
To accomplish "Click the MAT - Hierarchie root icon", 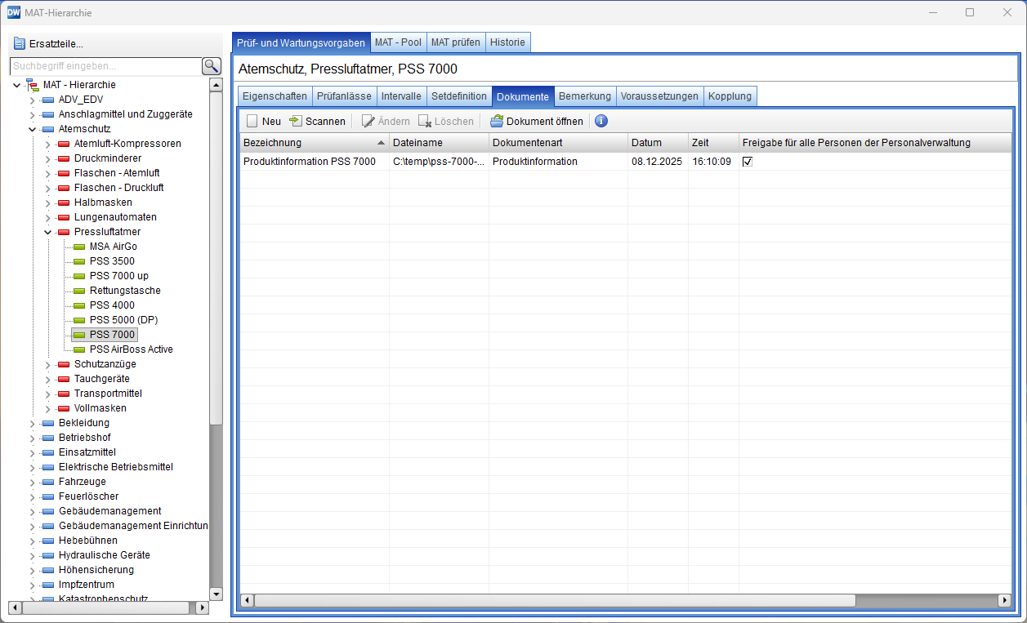I will pyautogui.click(x=33, y=85).
